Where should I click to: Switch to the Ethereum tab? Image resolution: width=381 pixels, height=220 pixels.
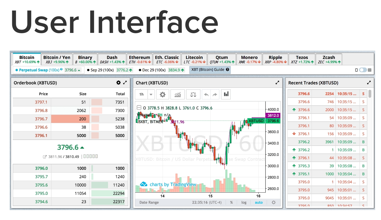[x=140, y=59]
